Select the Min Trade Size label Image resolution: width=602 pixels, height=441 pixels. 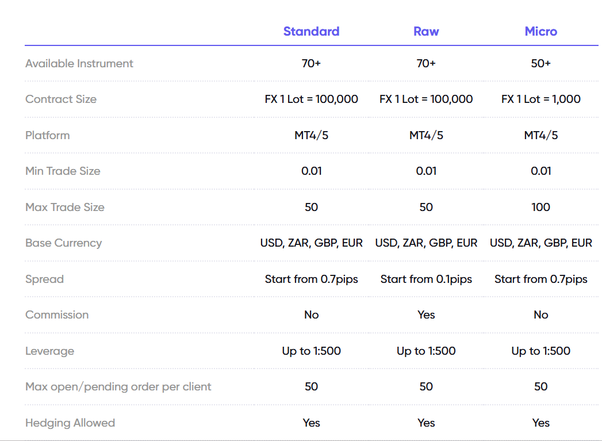pos(63,171)
